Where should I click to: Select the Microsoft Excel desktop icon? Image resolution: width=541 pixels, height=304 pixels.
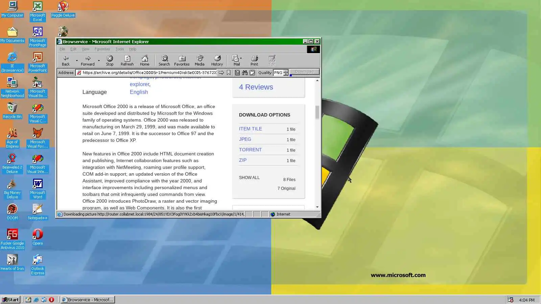38,11
